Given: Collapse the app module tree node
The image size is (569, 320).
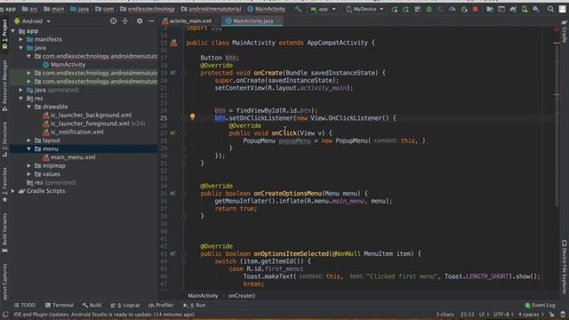Looking at the screenshot, I should tap(13, 31).
